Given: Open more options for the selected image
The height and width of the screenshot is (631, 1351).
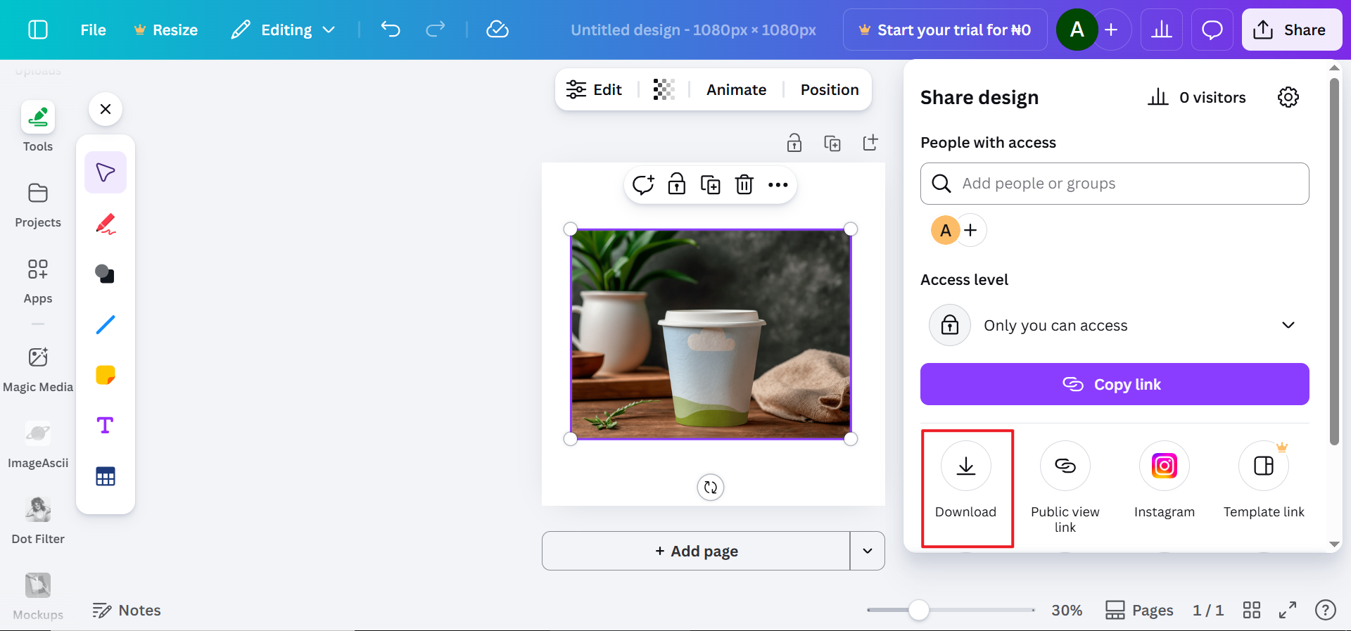Looking at the screenshot, I should click(778, 185).
